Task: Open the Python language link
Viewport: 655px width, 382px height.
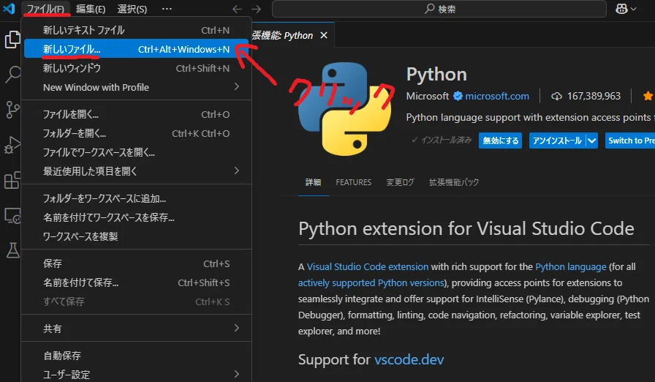Action: [571, 266]
